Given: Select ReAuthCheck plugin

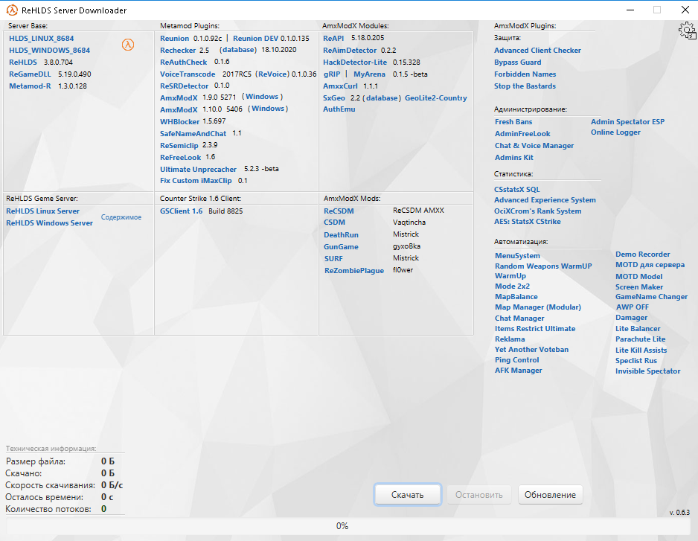Looking at the screenshot, I should [183, 62].
